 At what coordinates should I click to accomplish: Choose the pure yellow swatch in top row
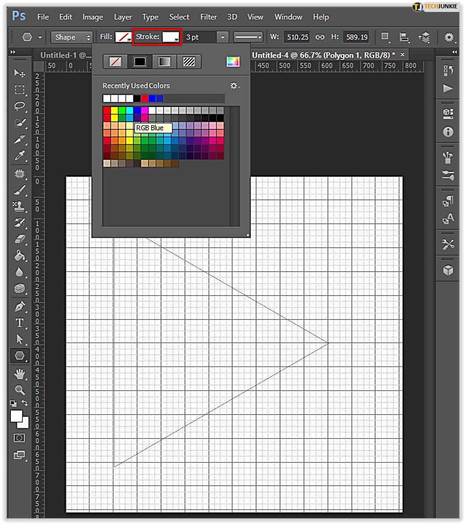(114, 111)
